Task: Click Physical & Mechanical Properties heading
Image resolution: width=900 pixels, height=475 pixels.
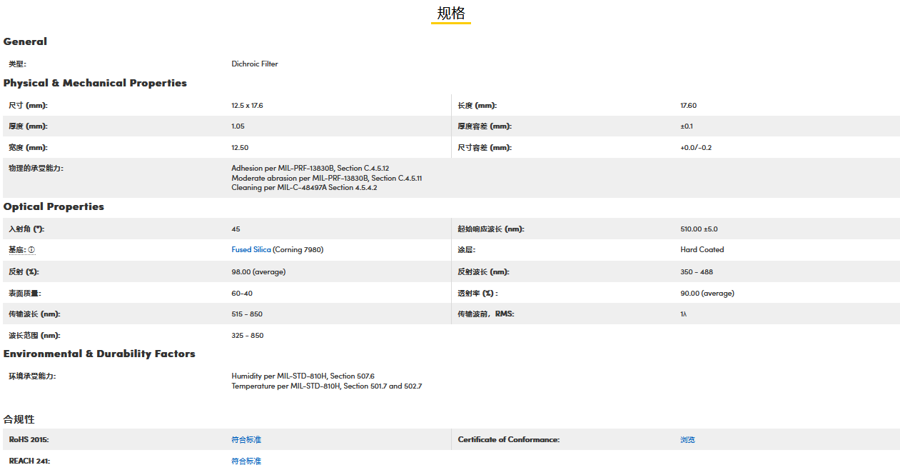Action: 95,83
